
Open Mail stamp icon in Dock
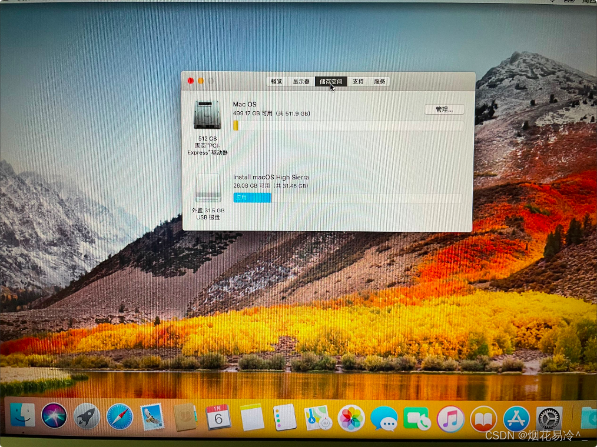(152, 417)
